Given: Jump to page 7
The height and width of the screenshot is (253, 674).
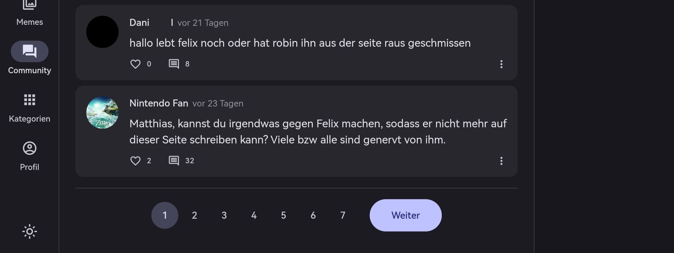Looking at the screenshot, I should click(343, 215).
